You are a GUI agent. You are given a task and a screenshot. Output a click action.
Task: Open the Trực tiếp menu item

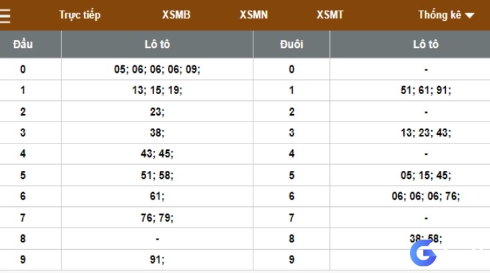pyautogui.click(x=80, y=15)
